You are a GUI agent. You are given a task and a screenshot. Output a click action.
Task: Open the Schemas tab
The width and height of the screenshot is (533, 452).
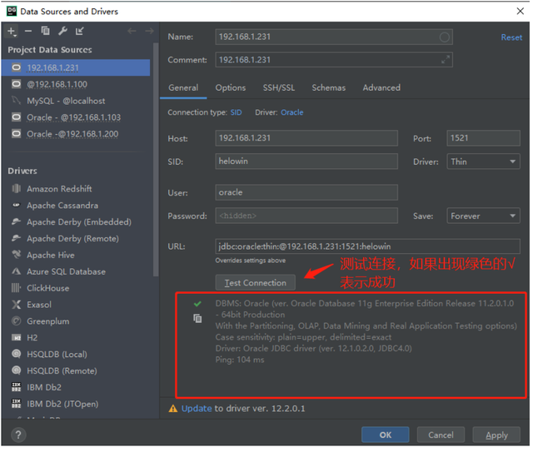(x=329, y=88)
